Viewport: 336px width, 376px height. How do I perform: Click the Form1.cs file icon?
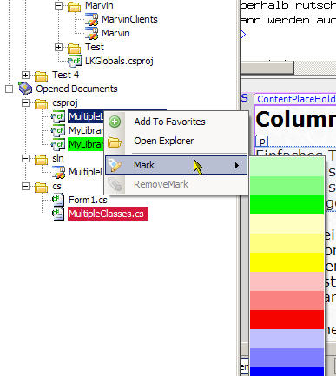pyautogui.click(x=58, y=200)
